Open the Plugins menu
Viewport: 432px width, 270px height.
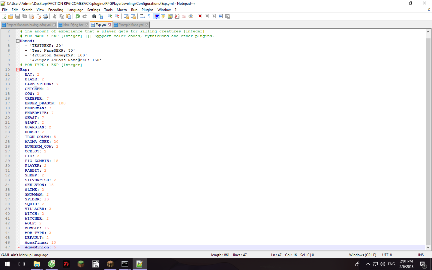[x=148, y=10]
